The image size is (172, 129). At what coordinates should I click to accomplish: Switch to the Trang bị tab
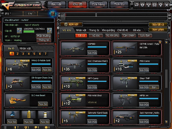coord(94,30)
